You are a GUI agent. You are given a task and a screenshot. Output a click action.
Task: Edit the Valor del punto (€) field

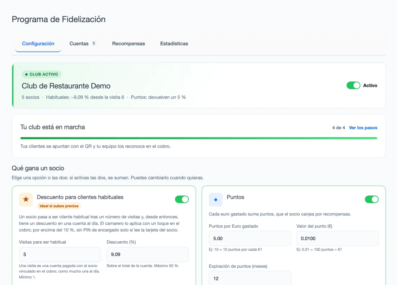337,238
